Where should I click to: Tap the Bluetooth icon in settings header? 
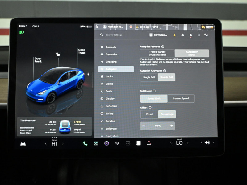(199, 35)
